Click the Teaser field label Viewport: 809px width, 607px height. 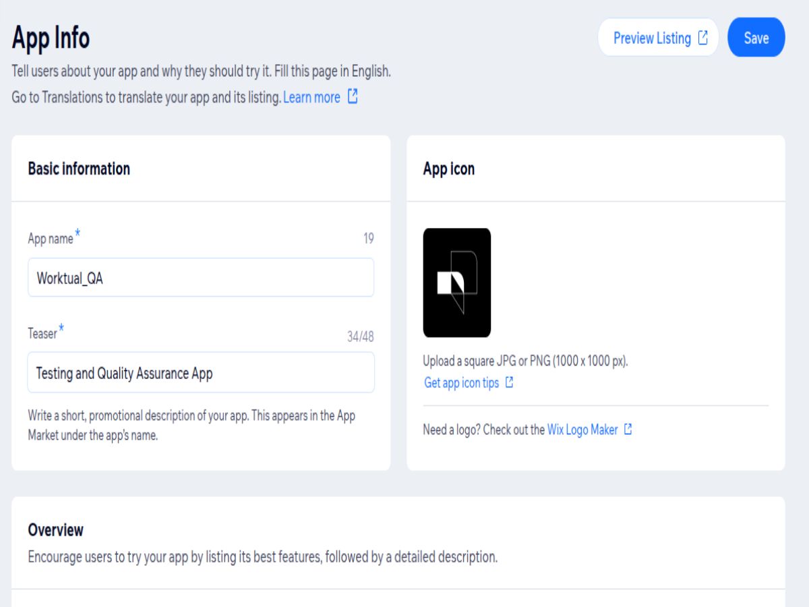42,333
